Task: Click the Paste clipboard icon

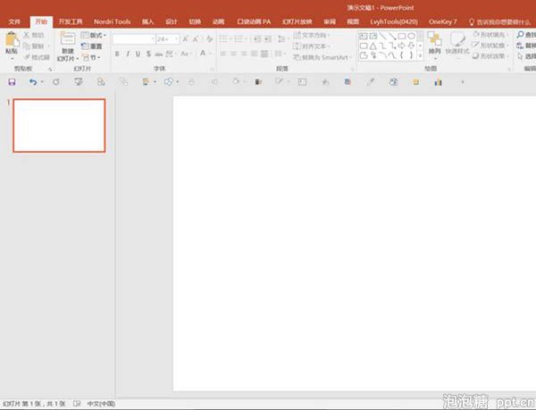Action: tap(12, 39)
